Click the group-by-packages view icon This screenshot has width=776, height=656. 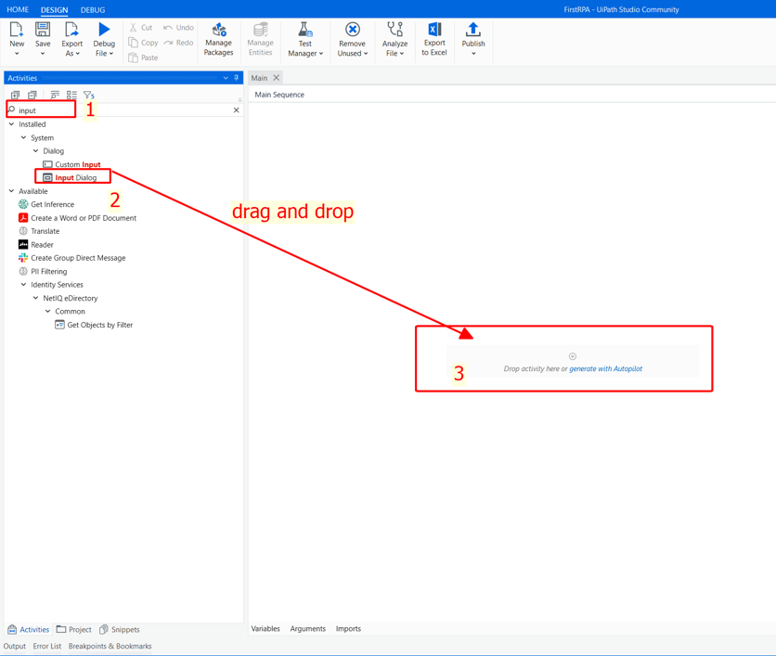tap(55, 95)
